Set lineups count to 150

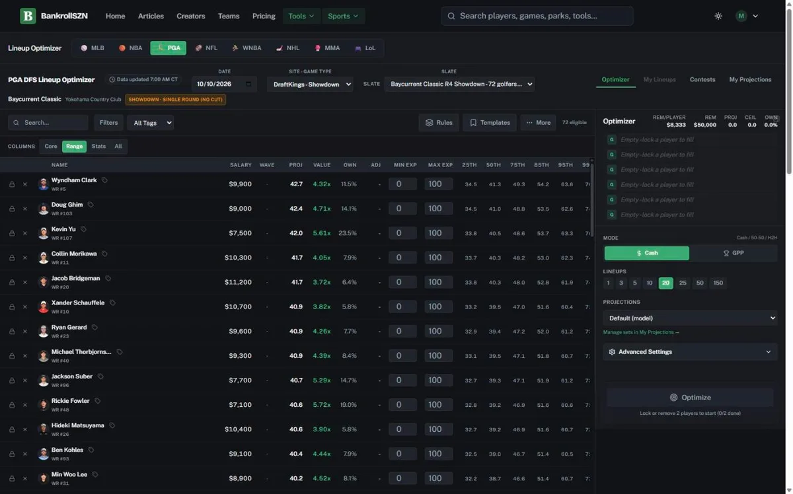point(718,283)
